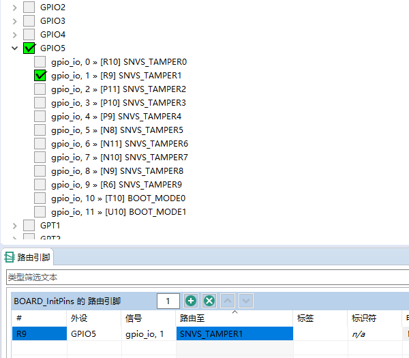Expand the GPIO3 tree node

[x=14, y=21]
